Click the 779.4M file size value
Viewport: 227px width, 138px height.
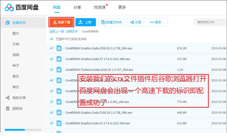(182, 102)
